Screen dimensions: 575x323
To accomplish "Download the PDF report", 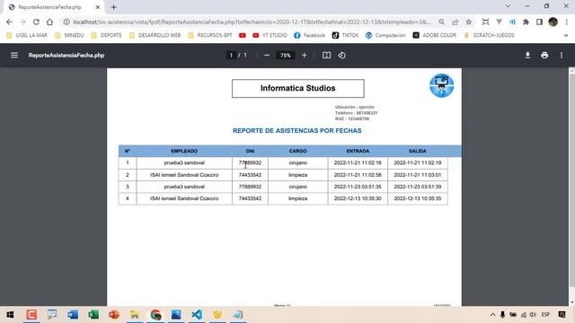I will (x=527, y=56).
